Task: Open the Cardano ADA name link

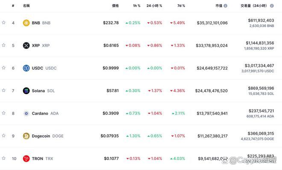Action: coord(45,113)
